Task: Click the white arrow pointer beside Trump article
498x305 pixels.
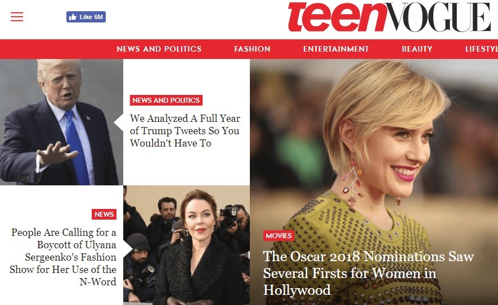Action: [119, 122]
